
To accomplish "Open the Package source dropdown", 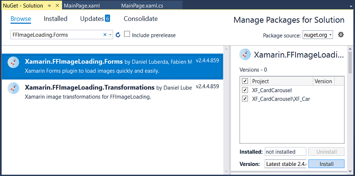I will coord(318,35).
